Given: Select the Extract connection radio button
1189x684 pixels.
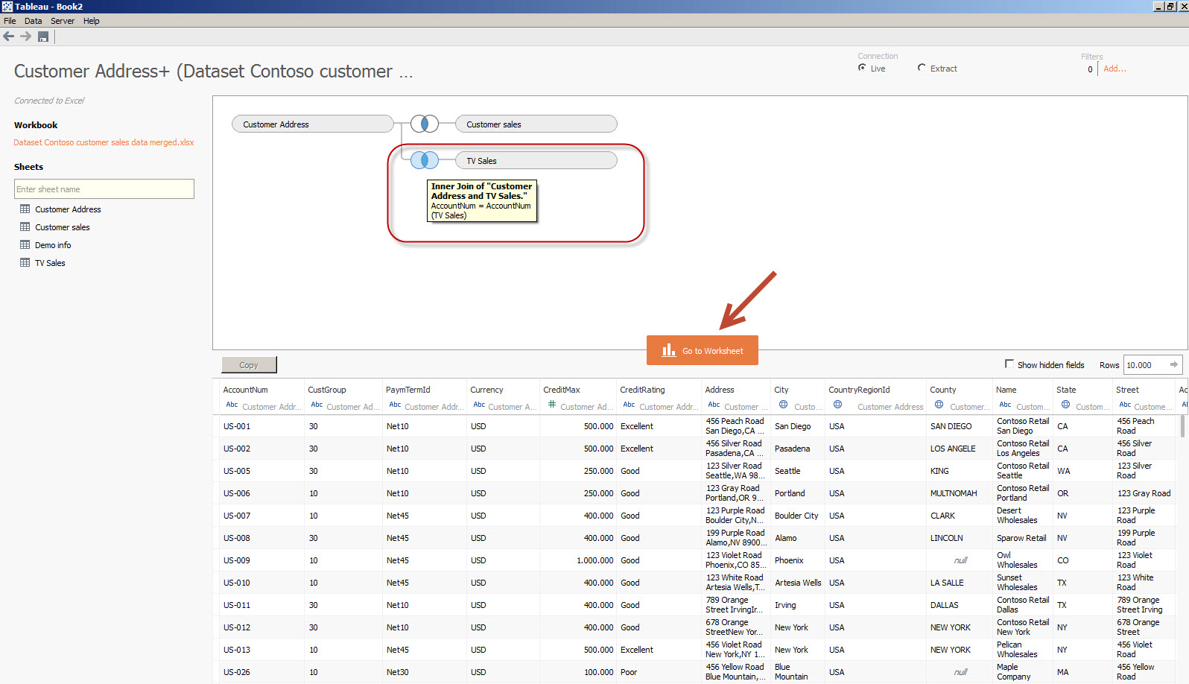Looking at the screenshot, I should coord(922,68).
